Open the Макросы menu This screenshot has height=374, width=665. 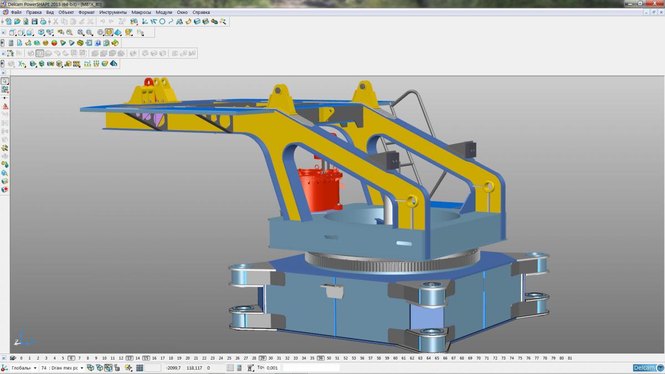[141, 12]
